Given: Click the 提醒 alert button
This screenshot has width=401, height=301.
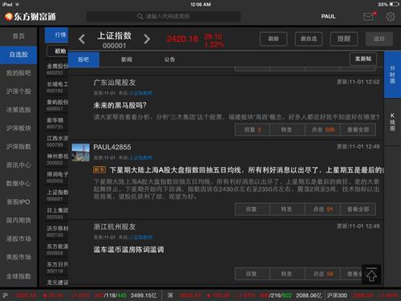Looking at the screenshot, I should [344, 39].
